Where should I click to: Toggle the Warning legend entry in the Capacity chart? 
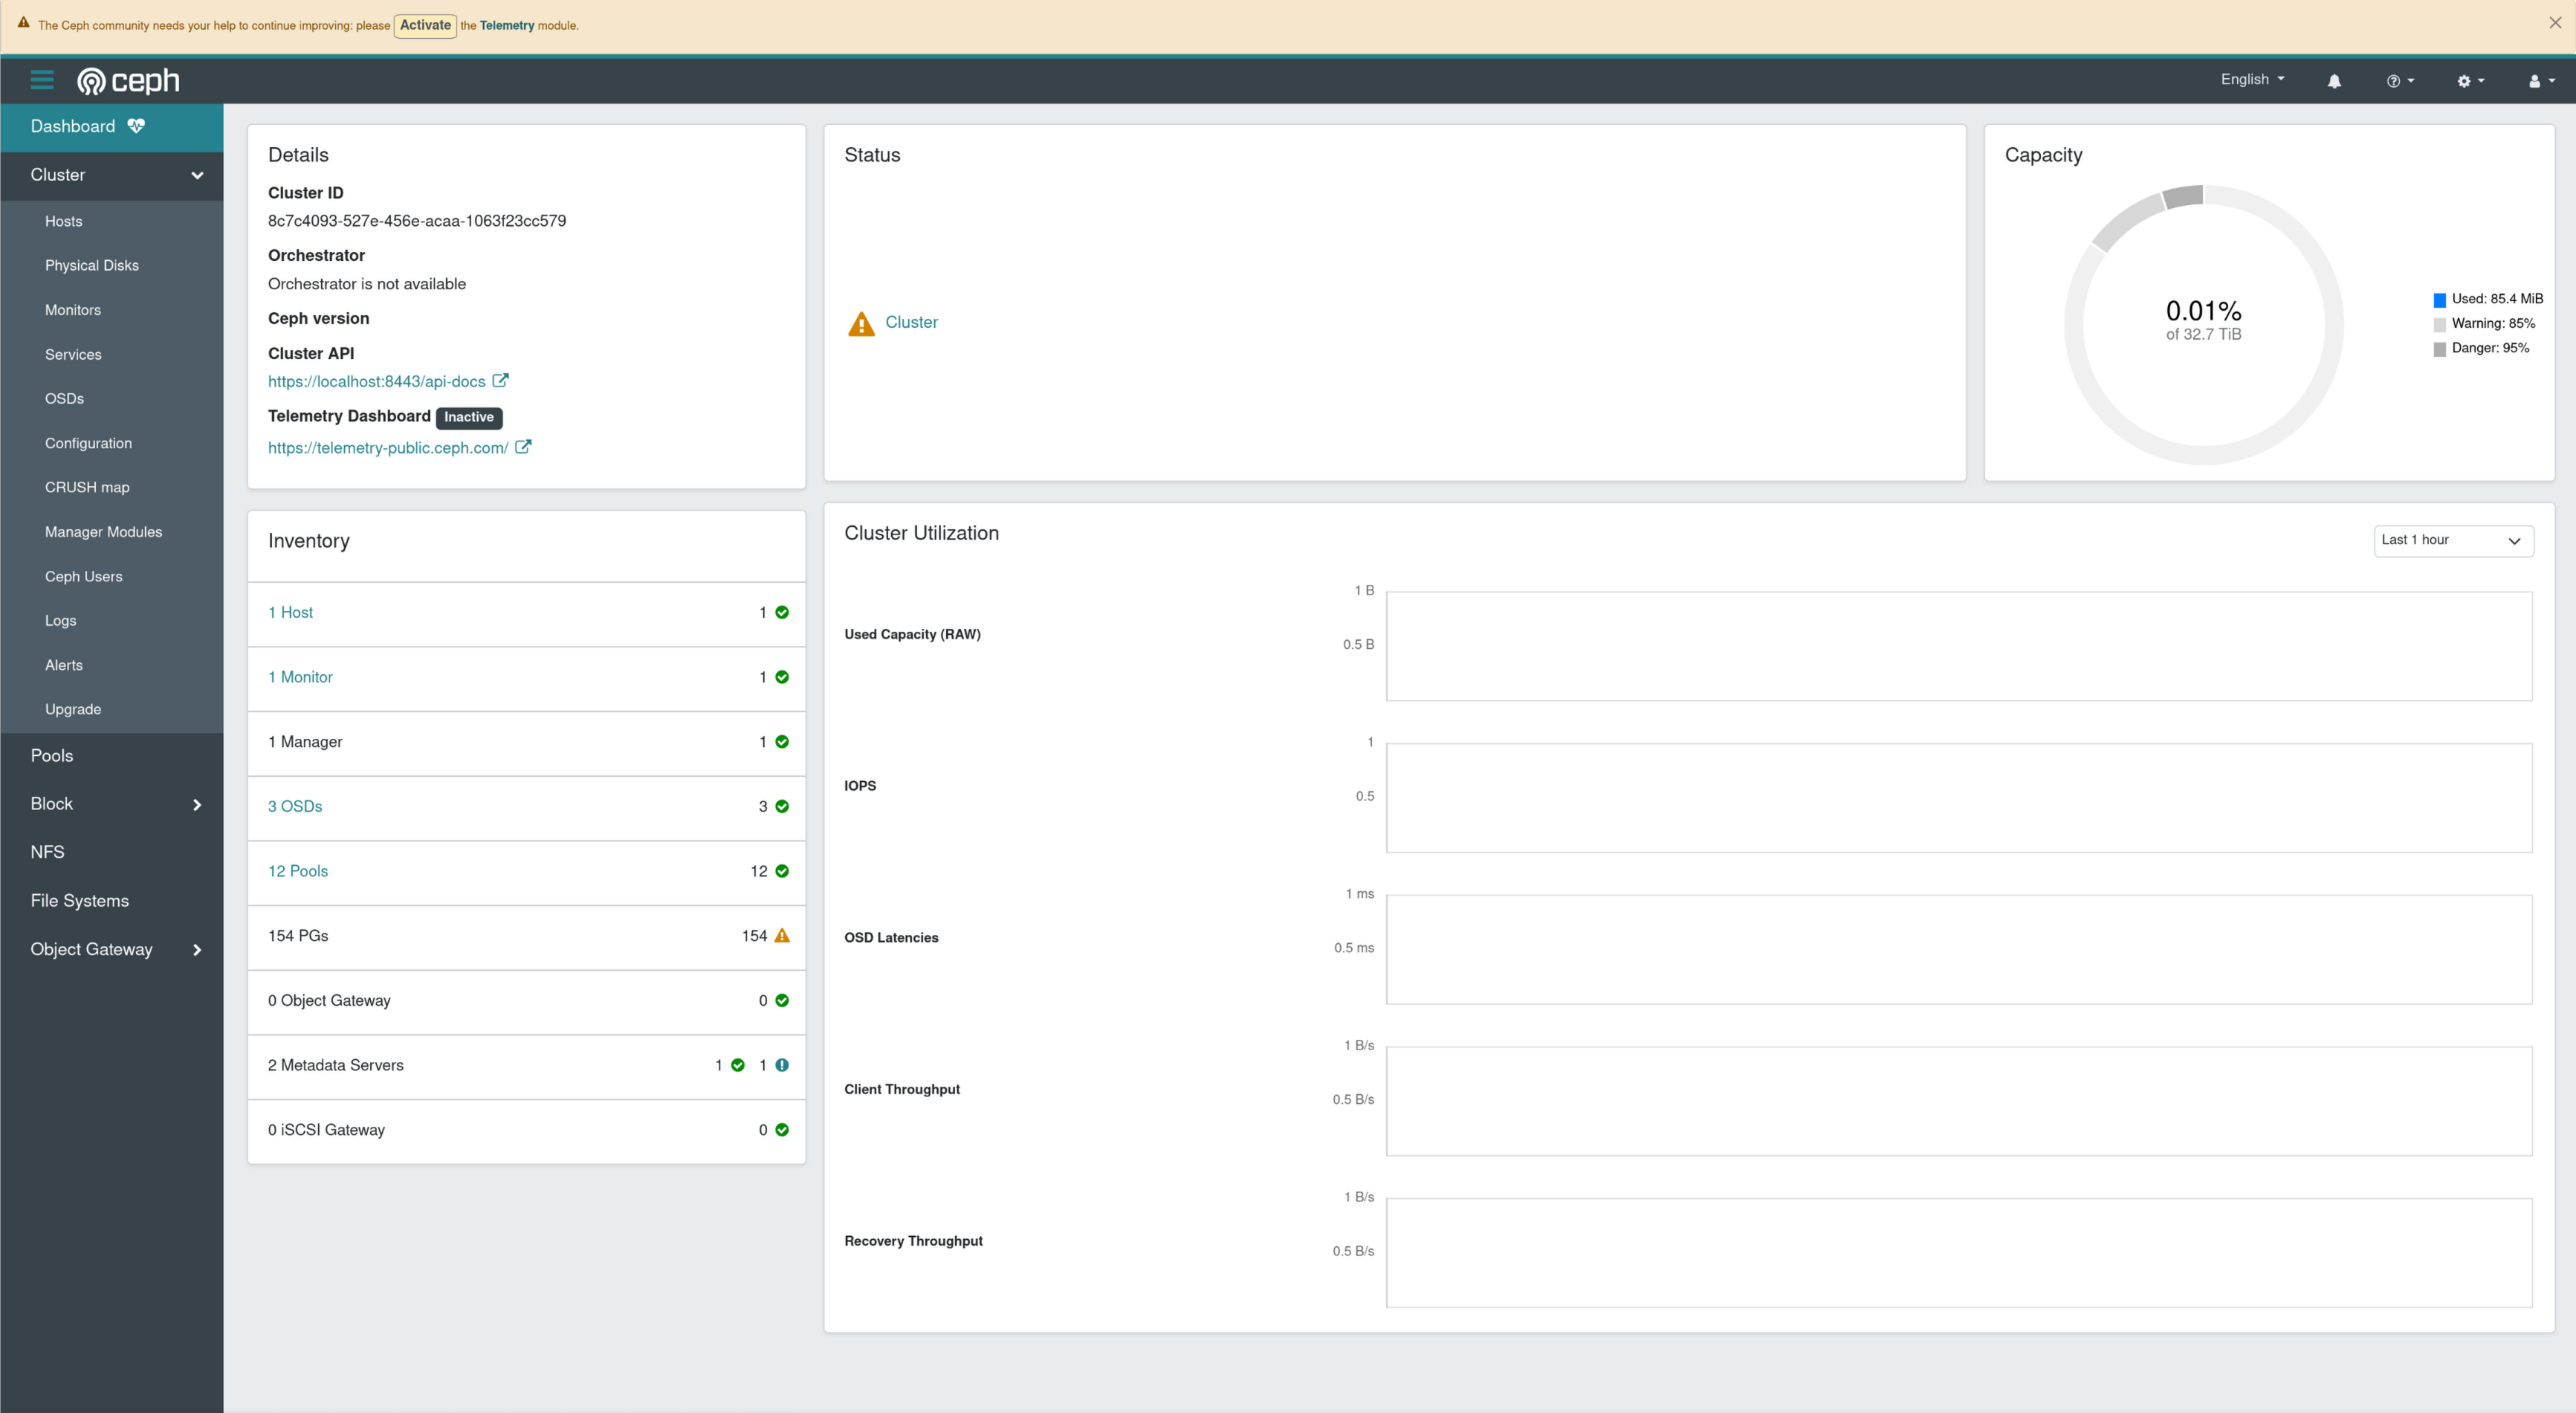[2492, 324]
